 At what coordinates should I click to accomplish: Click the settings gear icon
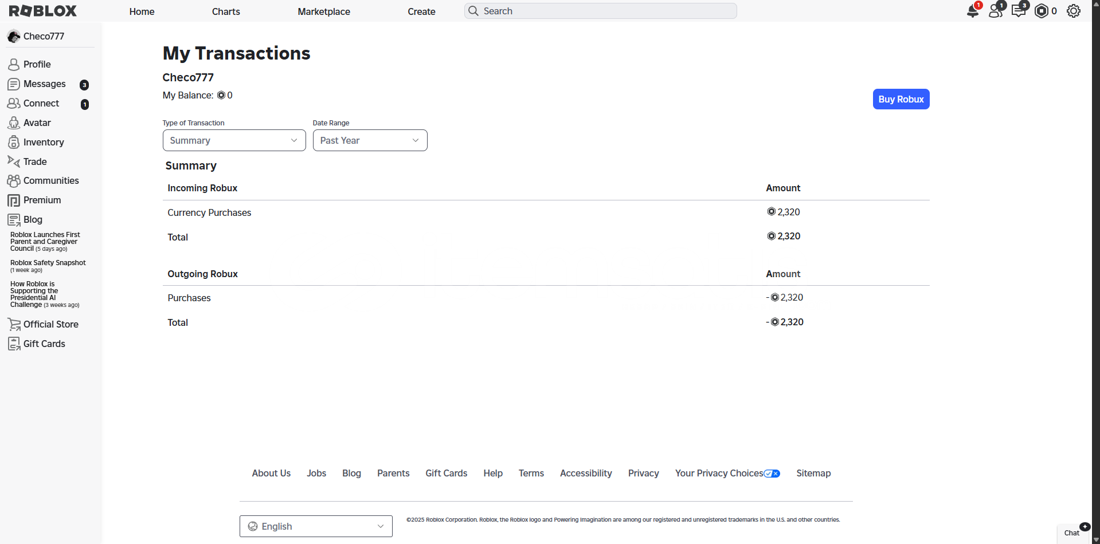click(x=1074, y=11)
